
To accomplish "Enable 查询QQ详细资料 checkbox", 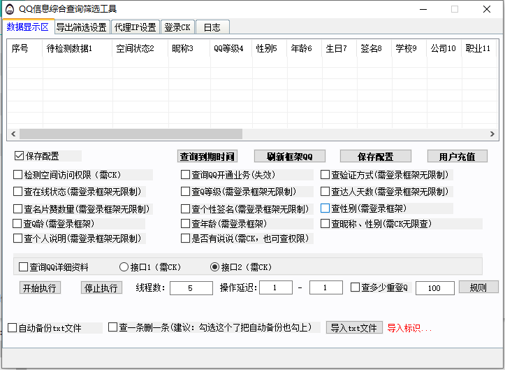I will pos(24,267).
